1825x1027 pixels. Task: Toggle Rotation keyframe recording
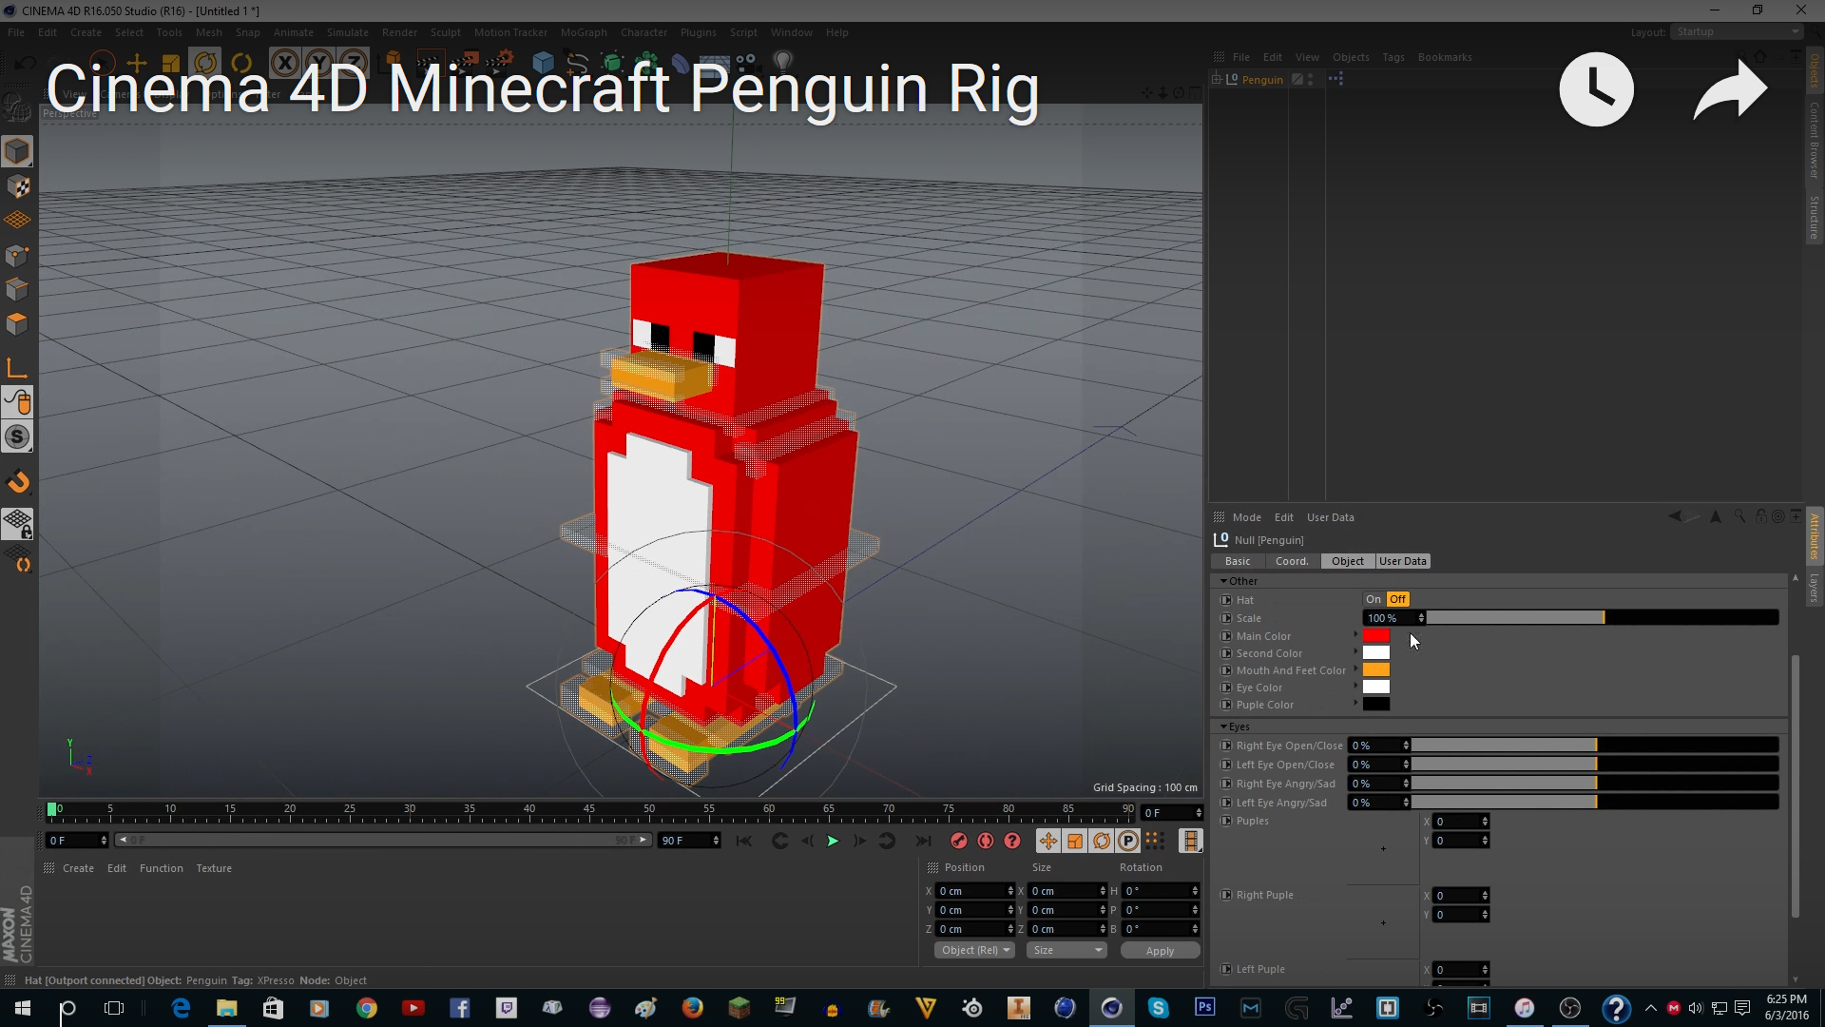coord(1101,841)
